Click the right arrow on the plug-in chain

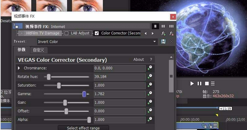152,33
